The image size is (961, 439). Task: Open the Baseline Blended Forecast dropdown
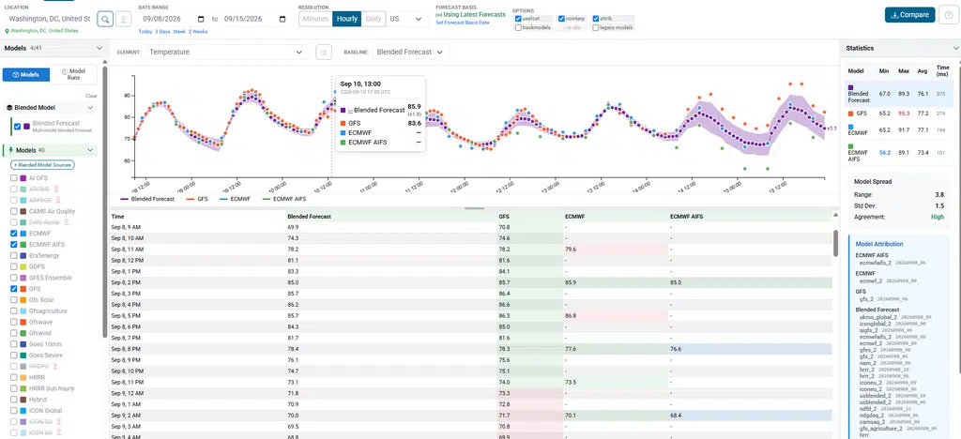pos(410,52)
